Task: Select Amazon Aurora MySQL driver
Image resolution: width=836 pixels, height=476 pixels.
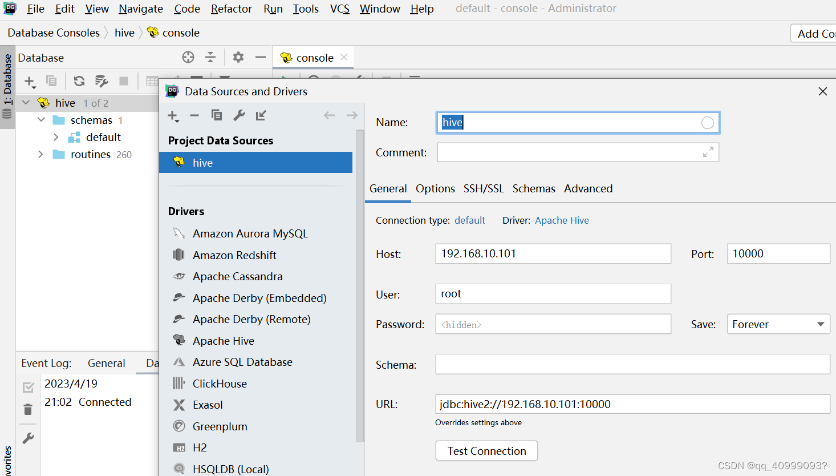Action: point(250,233)
